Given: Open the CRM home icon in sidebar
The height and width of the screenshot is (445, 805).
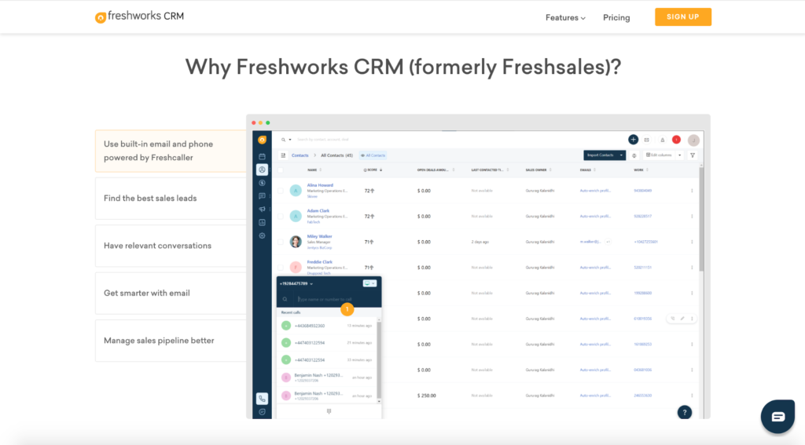Looking at the screenshot, I should [x=263, y=140].
